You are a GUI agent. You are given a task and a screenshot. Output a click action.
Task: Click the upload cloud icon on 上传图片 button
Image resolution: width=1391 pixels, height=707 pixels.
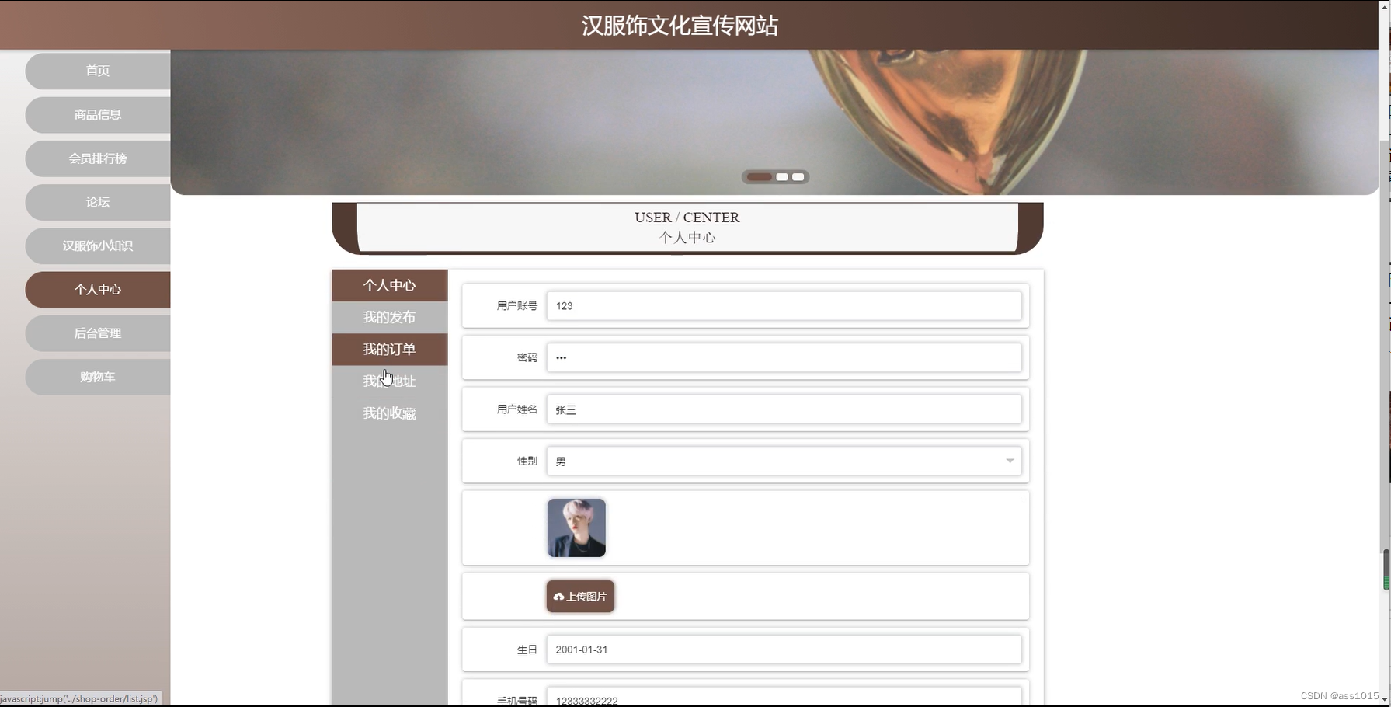tap(559, 597)
